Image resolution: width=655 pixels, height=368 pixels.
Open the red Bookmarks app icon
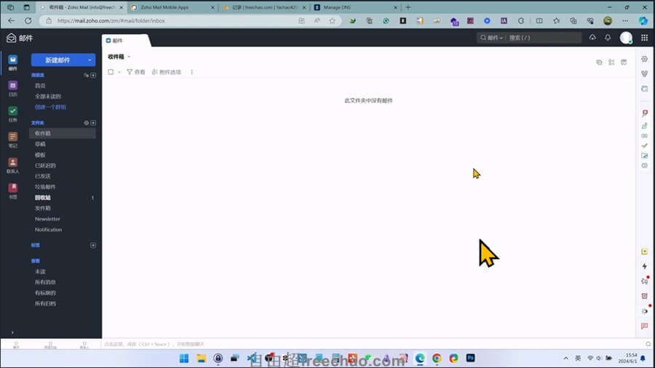click(12, 188)
